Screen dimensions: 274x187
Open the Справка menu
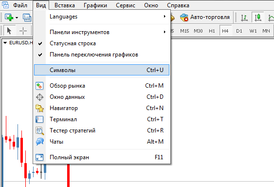[178, 5]
